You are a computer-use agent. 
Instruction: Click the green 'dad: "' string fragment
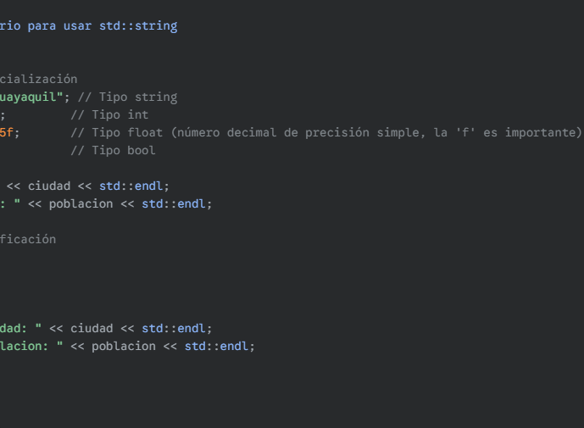pos(21,328)
